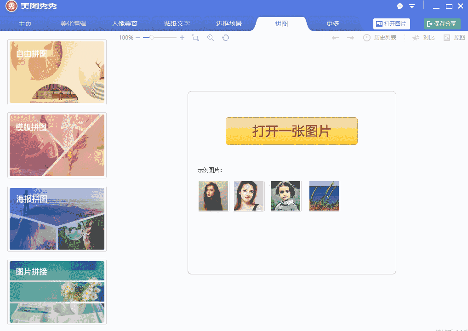Select the long-haired woman sample image
This screenshot has height=331, width=468.
(x=213, y=196)
